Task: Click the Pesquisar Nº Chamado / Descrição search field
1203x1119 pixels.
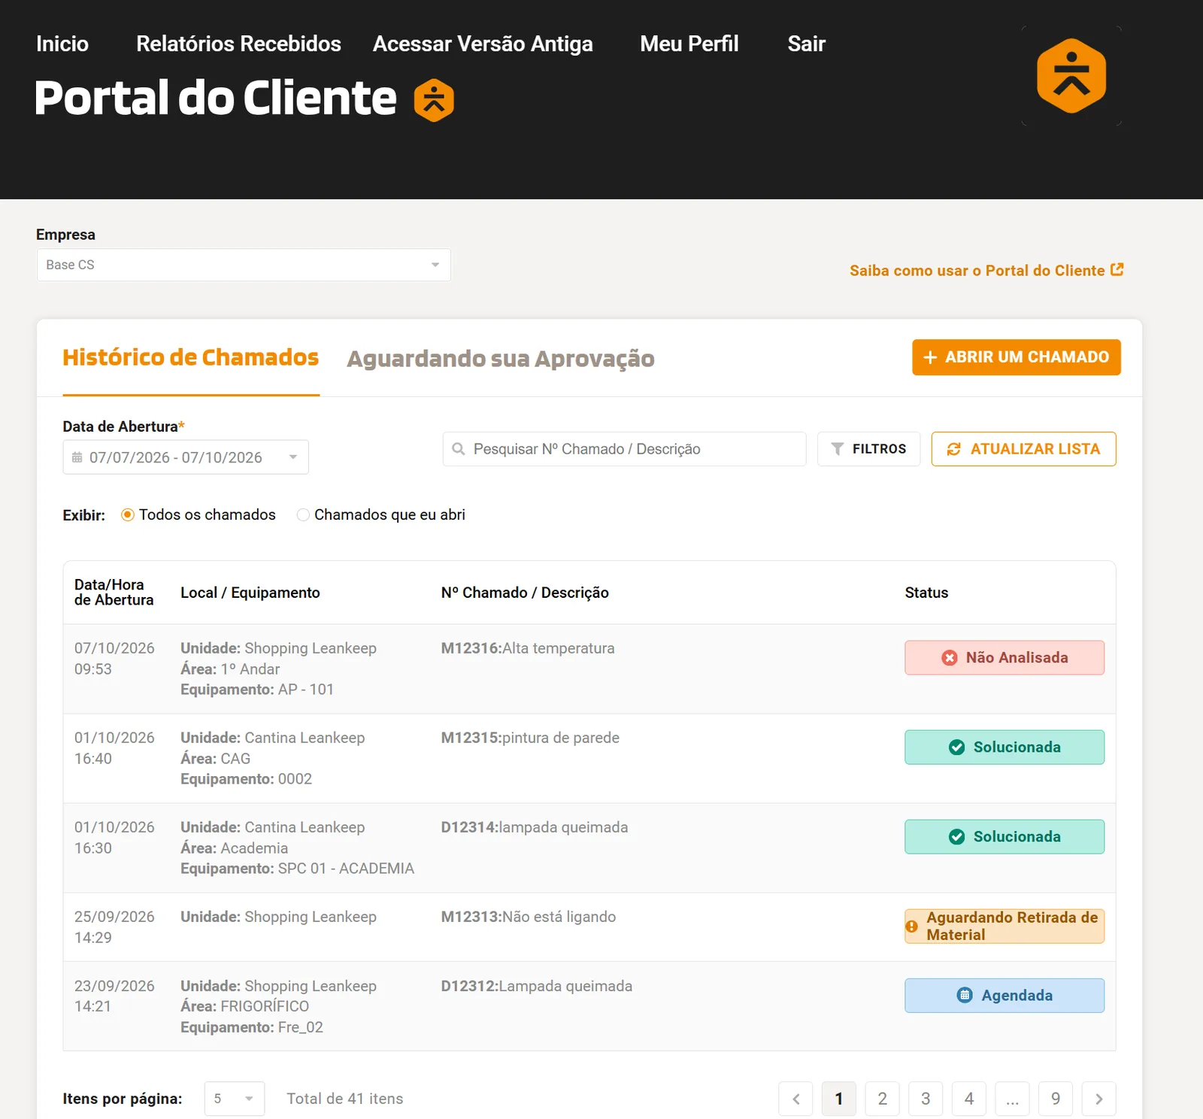Action: (625, 449)
